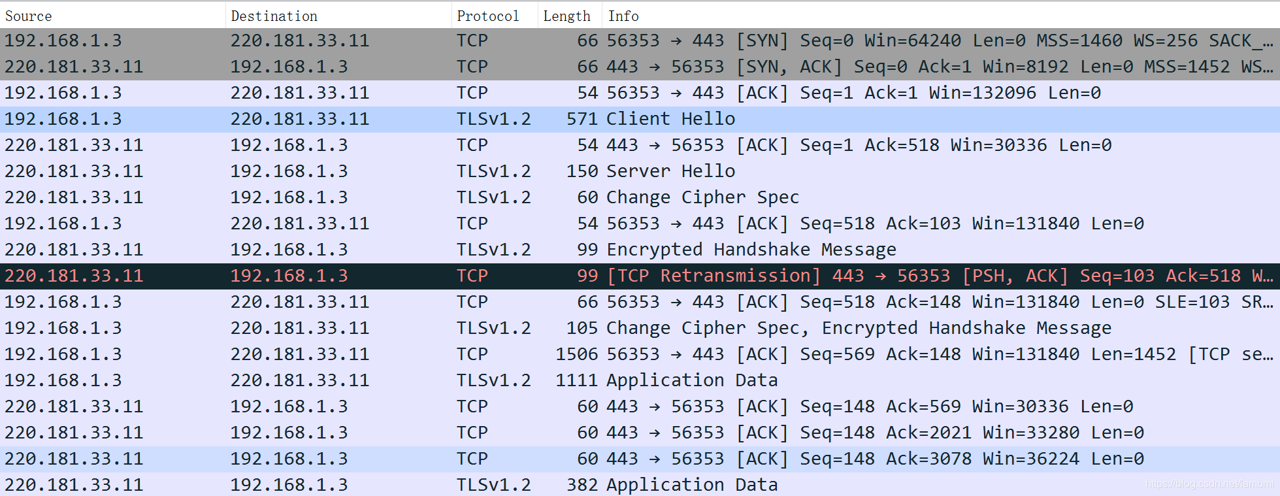This screenshot has width=1280, height=496.
Task: Select the SYN, ACK packet row
Action: pos(640,67)
